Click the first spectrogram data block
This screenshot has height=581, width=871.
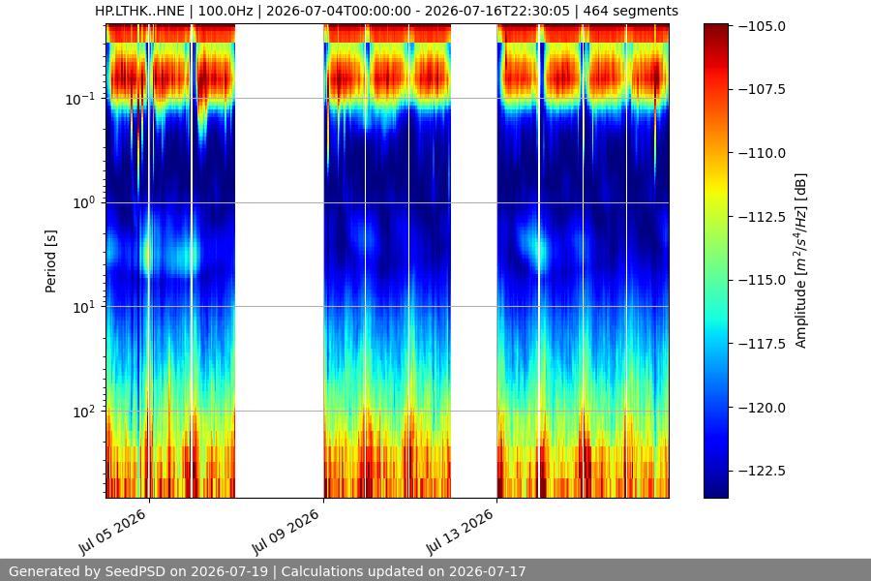(x=170, y=260)
